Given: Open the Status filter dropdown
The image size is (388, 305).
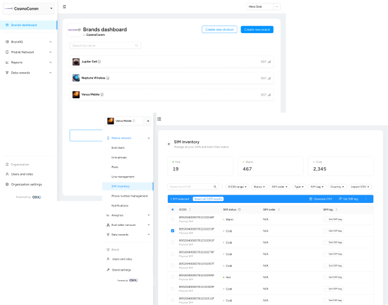Looking at the screenshot, I should [x=259, y=187].
